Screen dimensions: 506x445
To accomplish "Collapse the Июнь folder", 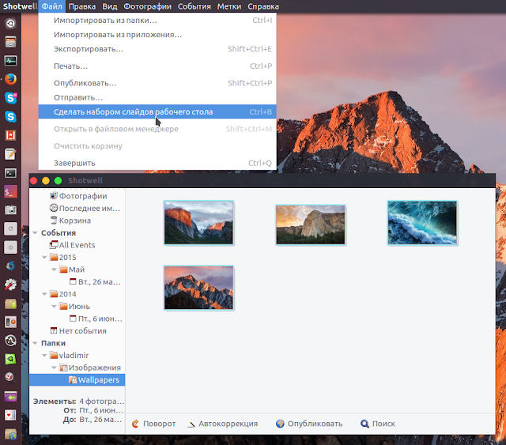I will tap(55, 306).
